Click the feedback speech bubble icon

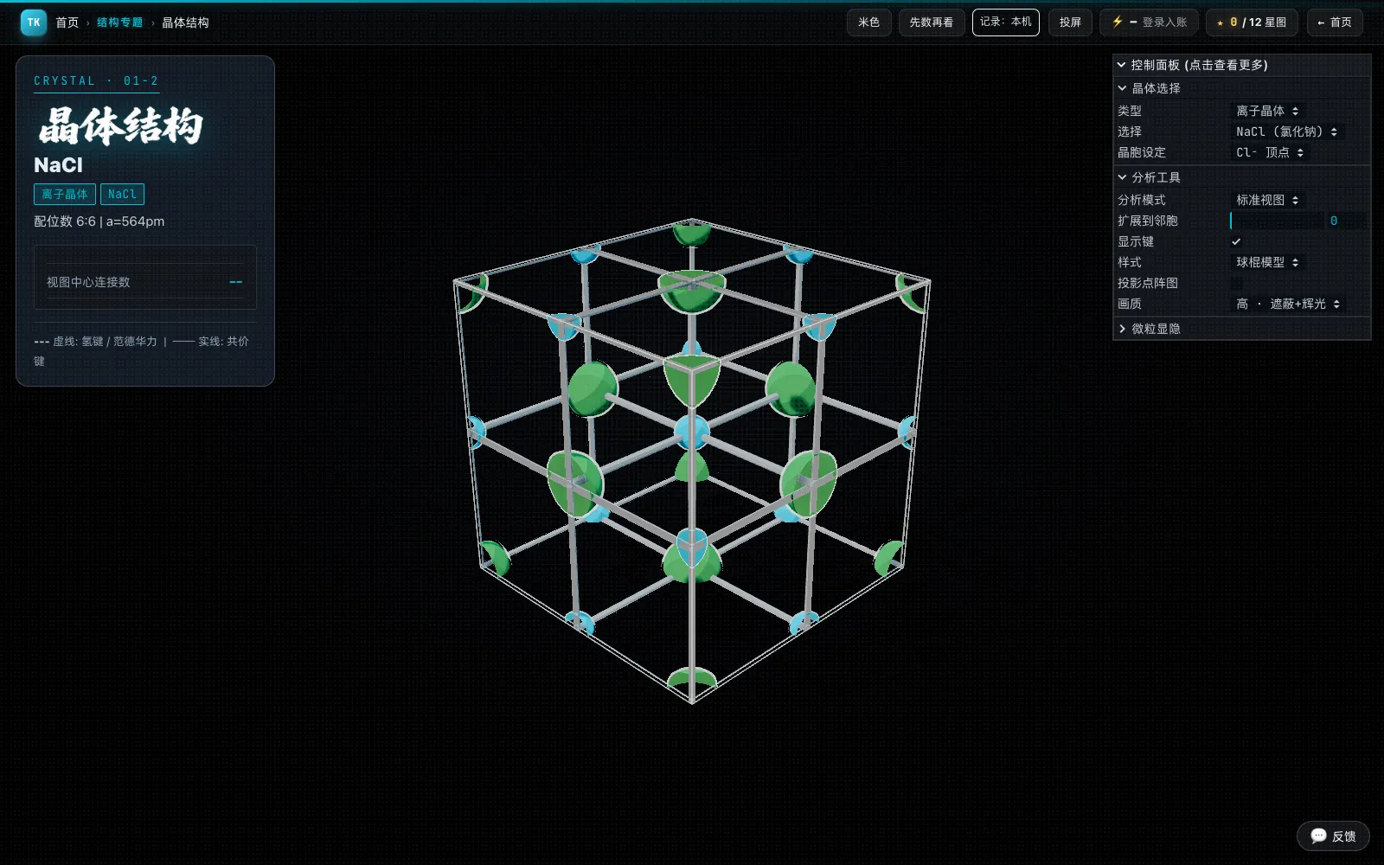tap(1318, 836)
